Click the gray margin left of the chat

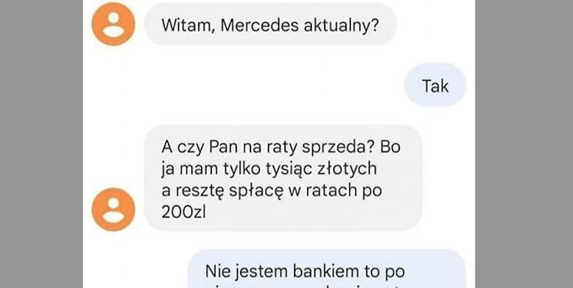(x=41, y=144)
